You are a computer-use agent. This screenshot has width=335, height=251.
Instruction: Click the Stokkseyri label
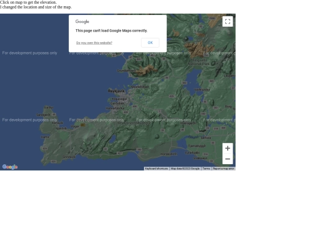(200, 159)
